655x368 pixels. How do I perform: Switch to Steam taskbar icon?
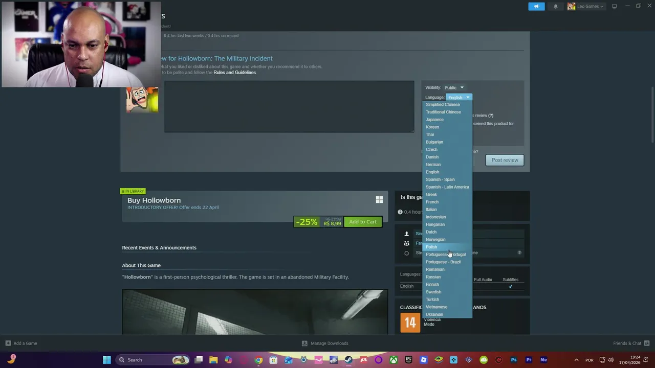[348, 360]
